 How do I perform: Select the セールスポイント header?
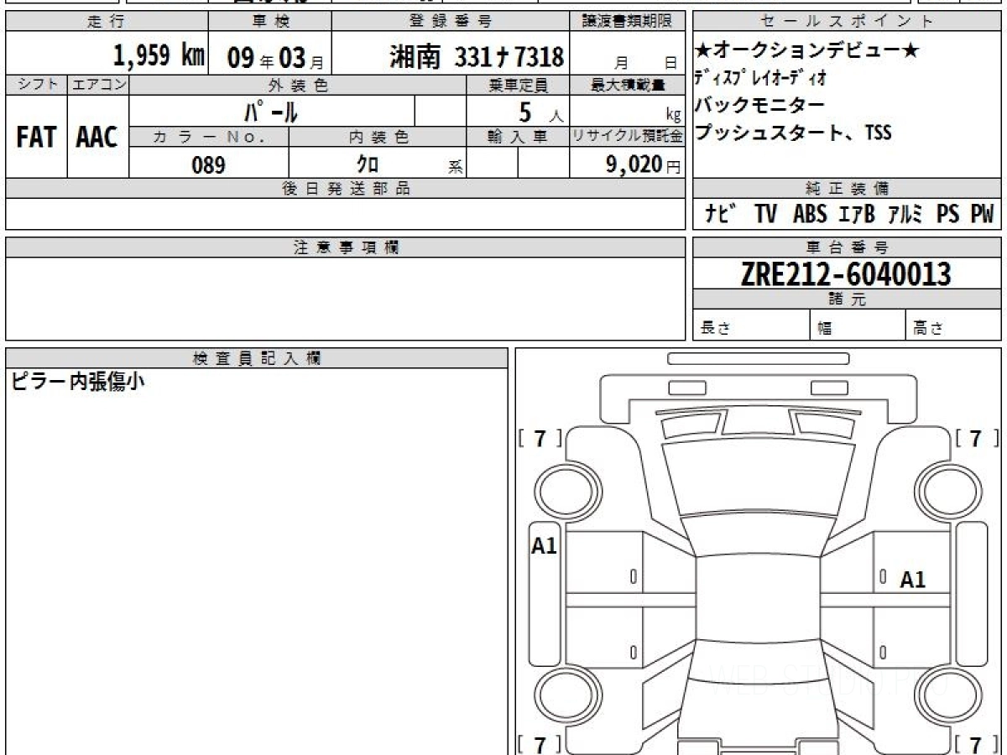tap(847, 22)
